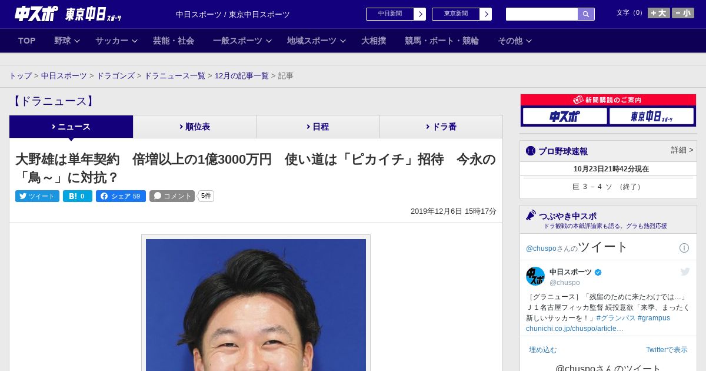Click 埋め込む embed link
Viewport: 706px width, 371px height.
(543, 350)
